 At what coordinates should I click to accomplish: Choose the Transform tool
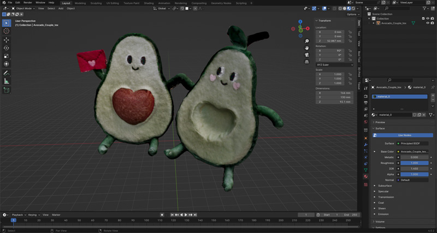click(6, 64)
